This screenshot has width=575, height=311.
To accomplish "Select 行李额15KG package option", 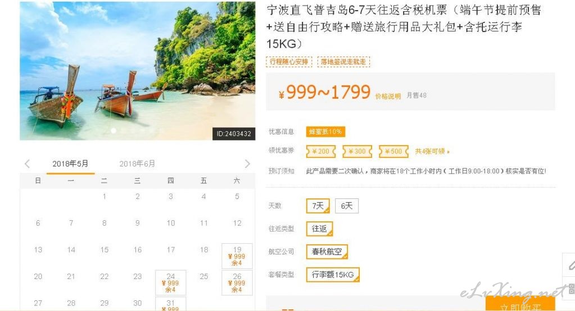I will coord(333,275).
